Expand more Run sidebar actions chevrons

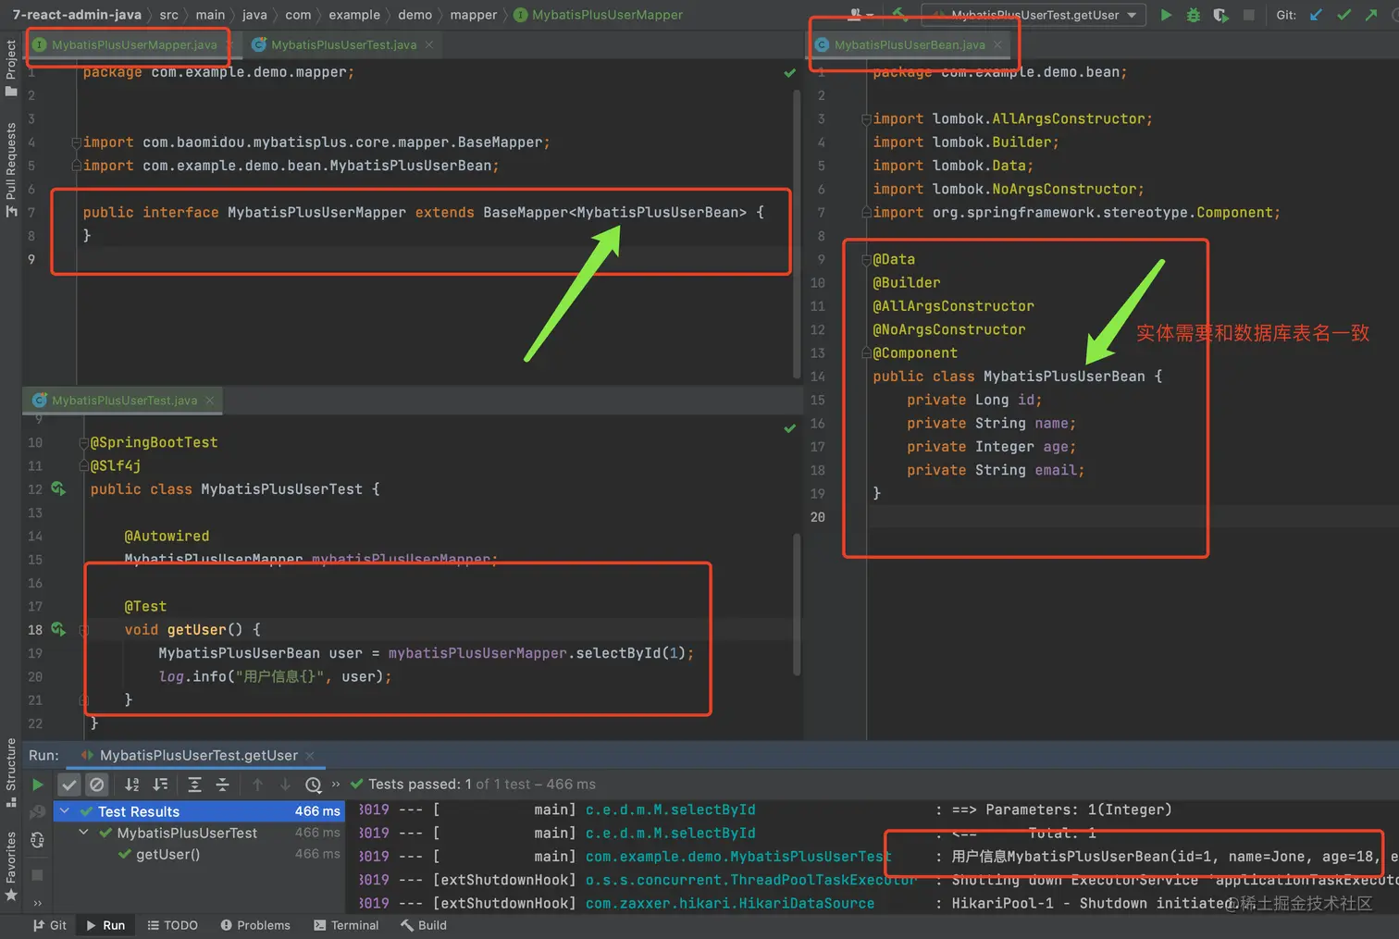pos(37,903)
